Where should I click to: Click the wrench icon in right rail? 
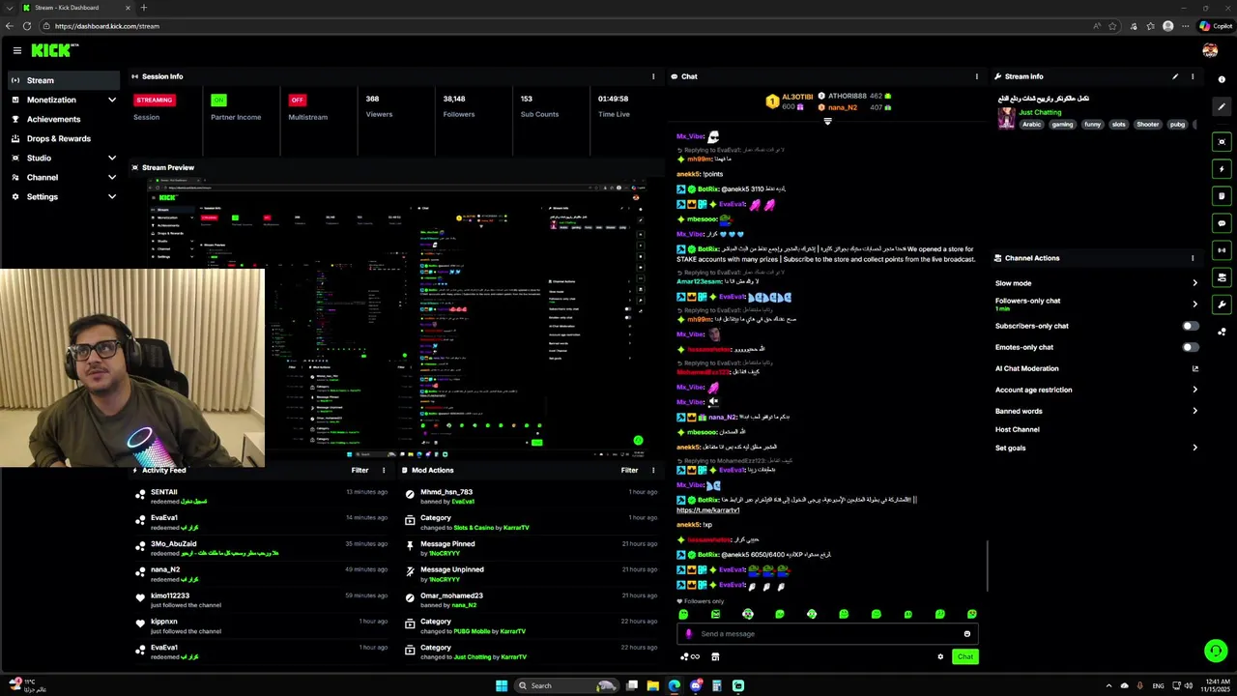pyautogui.click(x=1222, y=304)
